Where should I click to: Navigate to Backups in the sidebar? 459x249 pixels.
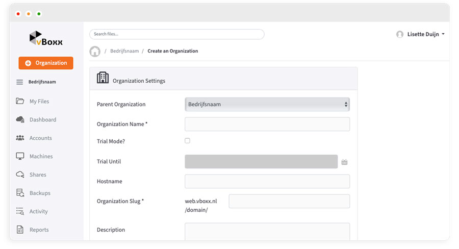pyautogui.click(x=40, y=193)
